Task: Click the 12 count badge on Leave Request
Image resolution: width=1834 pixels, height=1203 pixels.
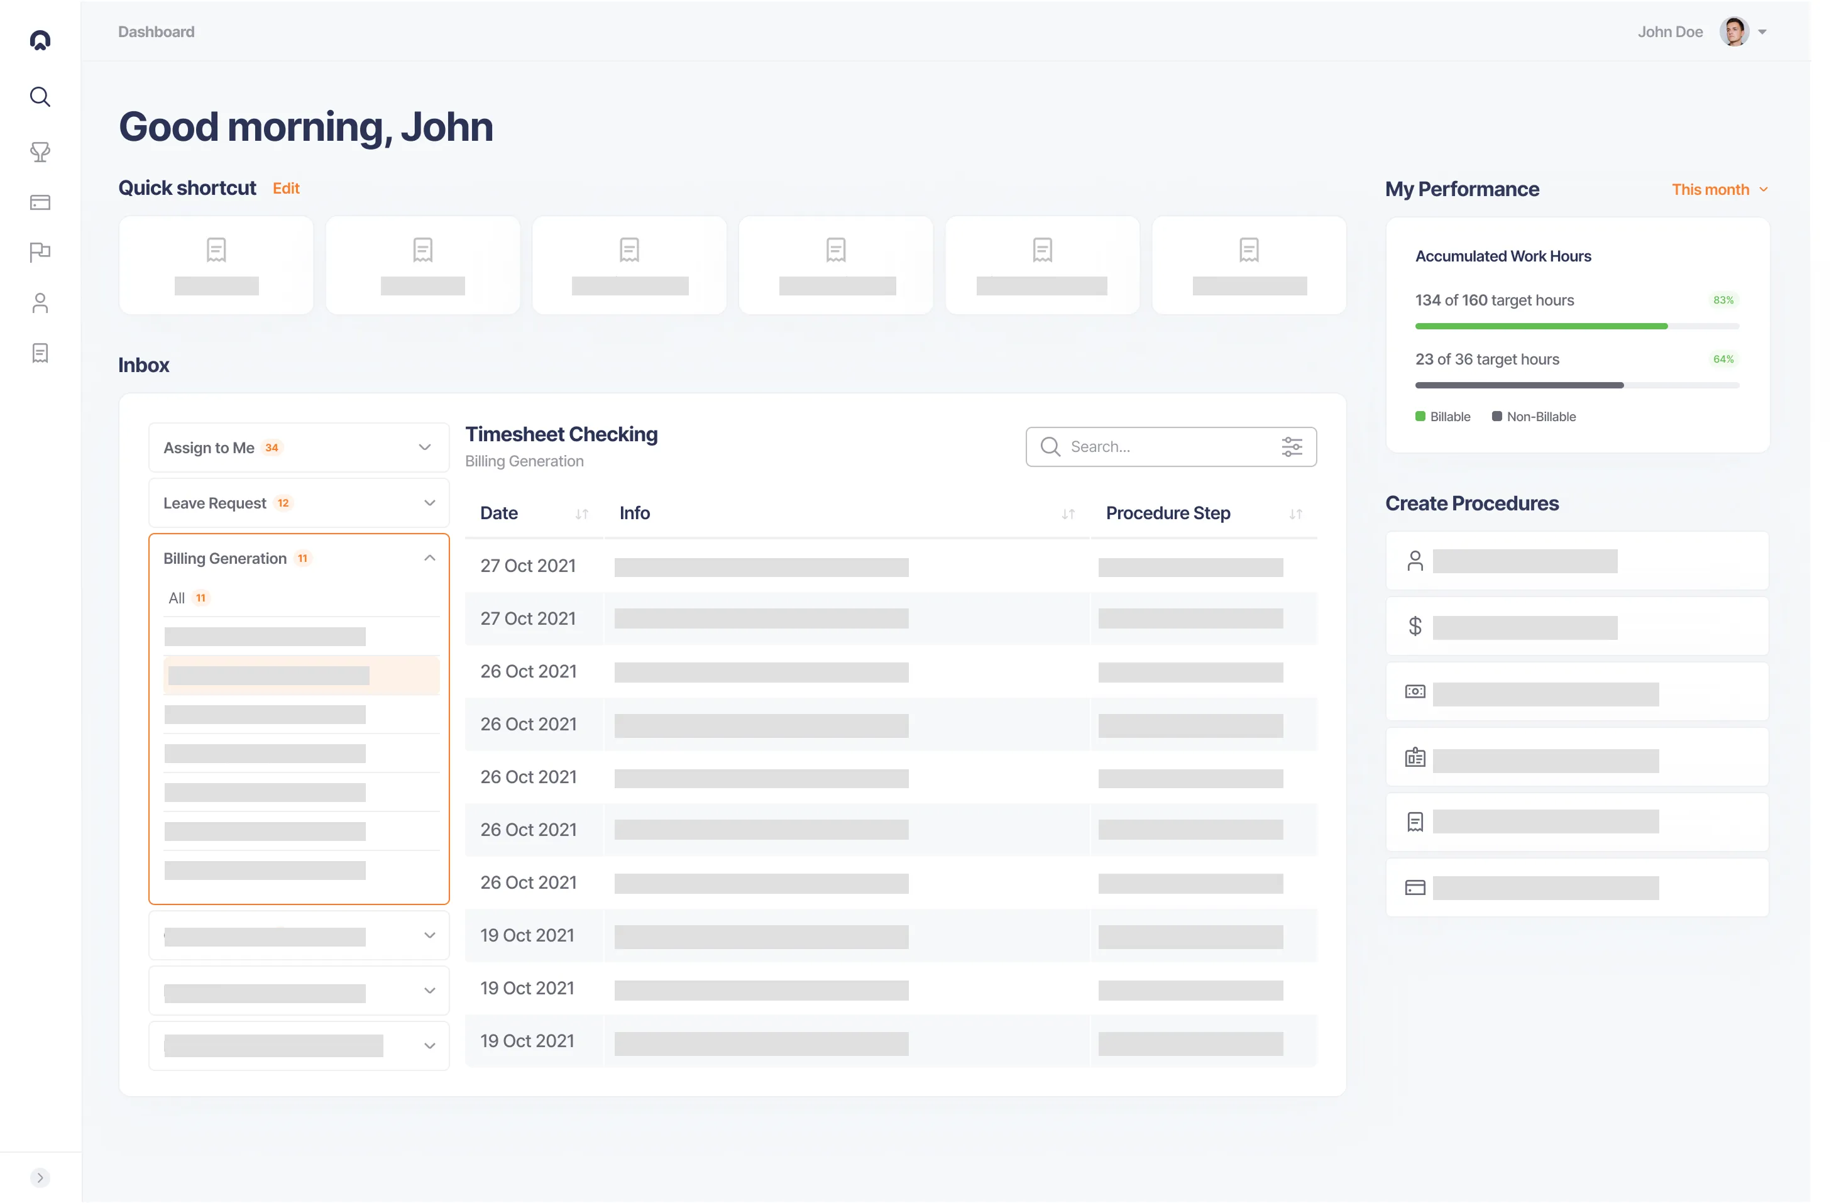Action: pyautogui.click(x=283, y=502)
